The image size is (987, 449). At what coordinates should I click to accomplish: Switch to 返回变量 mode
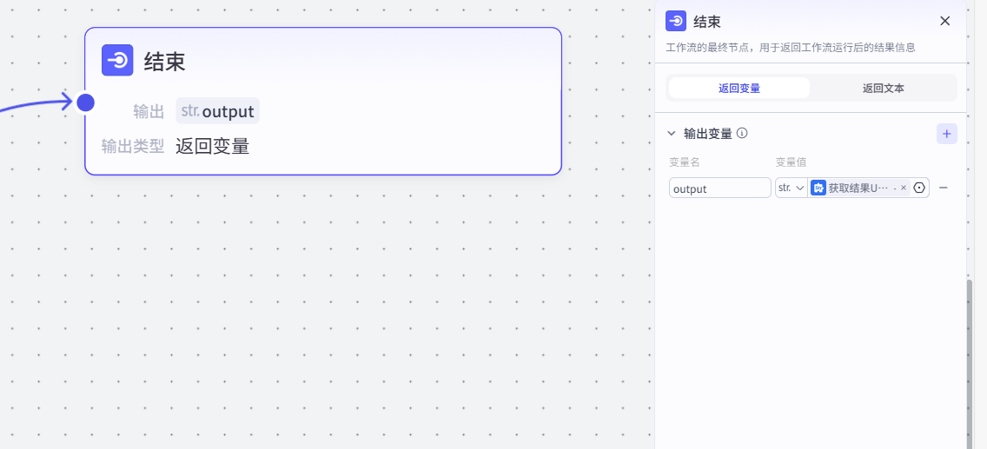tap(739, 88)
